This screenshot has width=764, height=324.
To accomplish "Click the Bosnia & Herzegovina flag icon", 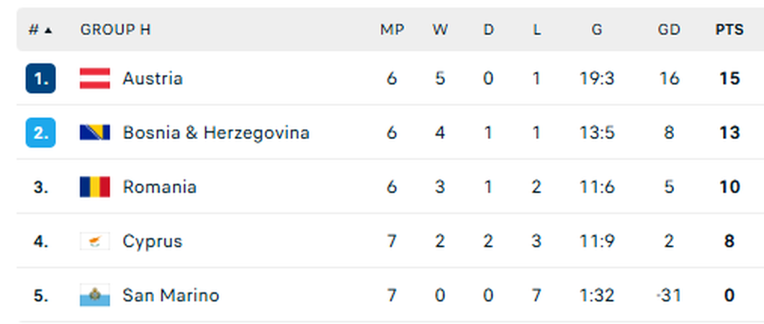I will point(94,132).
